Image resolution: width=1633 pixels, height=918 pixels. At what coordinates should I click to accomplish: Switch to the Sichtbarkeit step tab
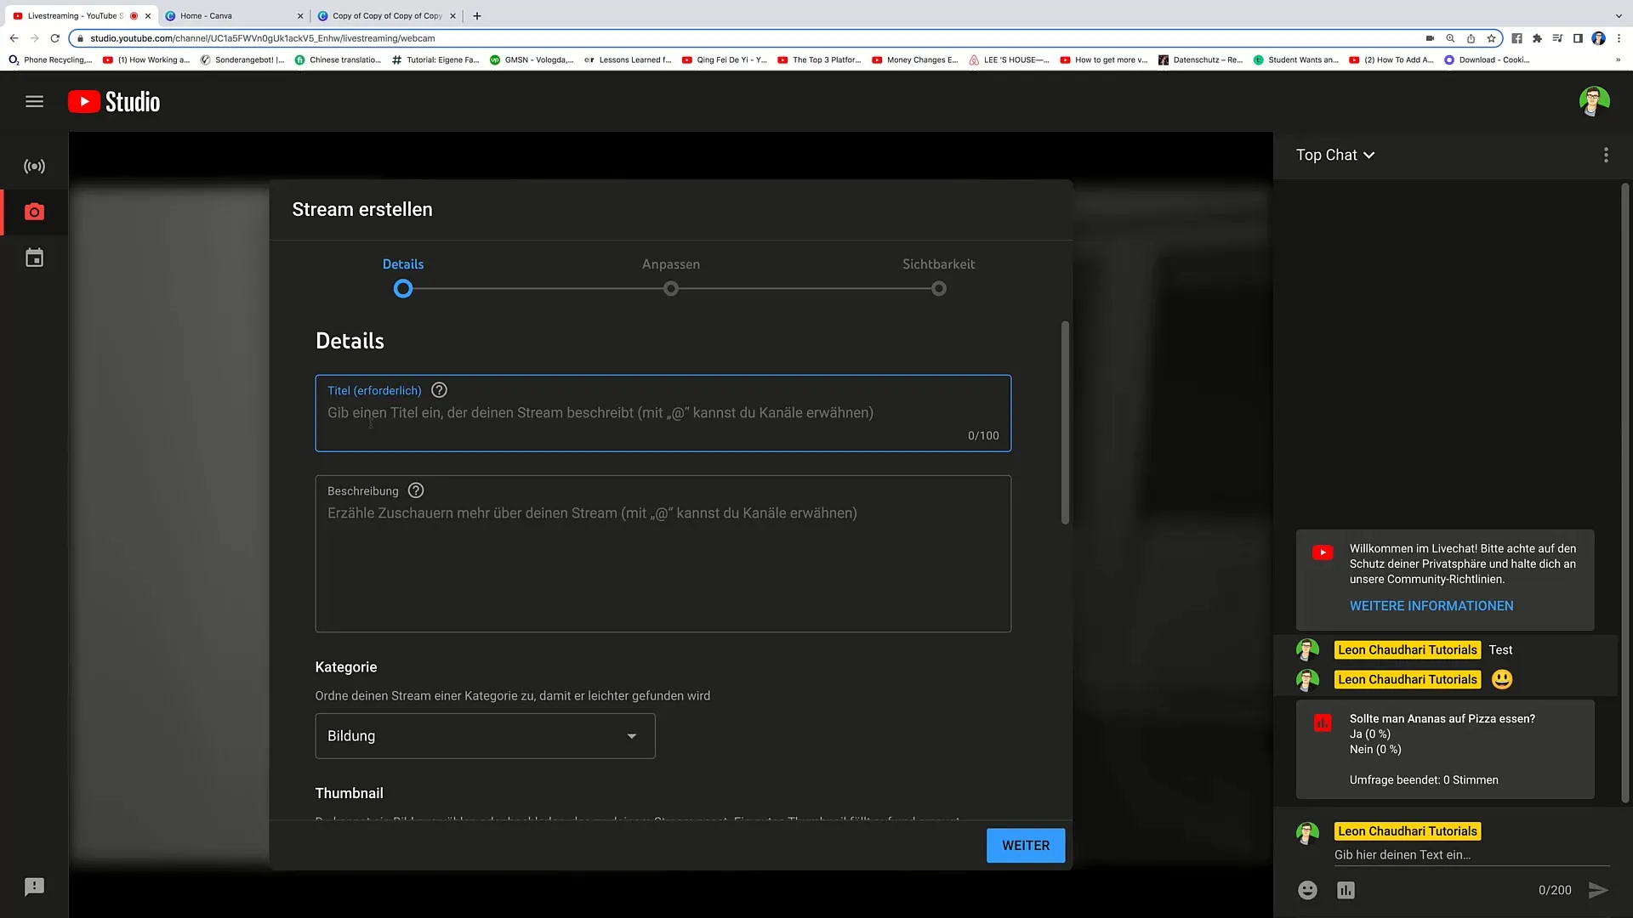point(937,275)
